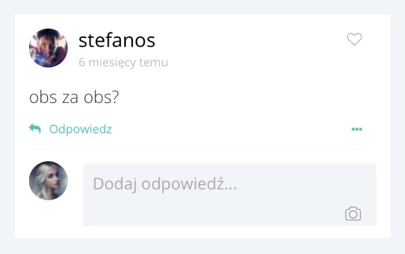The width and height of the screenshot is (405, 254).
Task: Expand more actions for stefanos's comment
Action: click(357, 130)
